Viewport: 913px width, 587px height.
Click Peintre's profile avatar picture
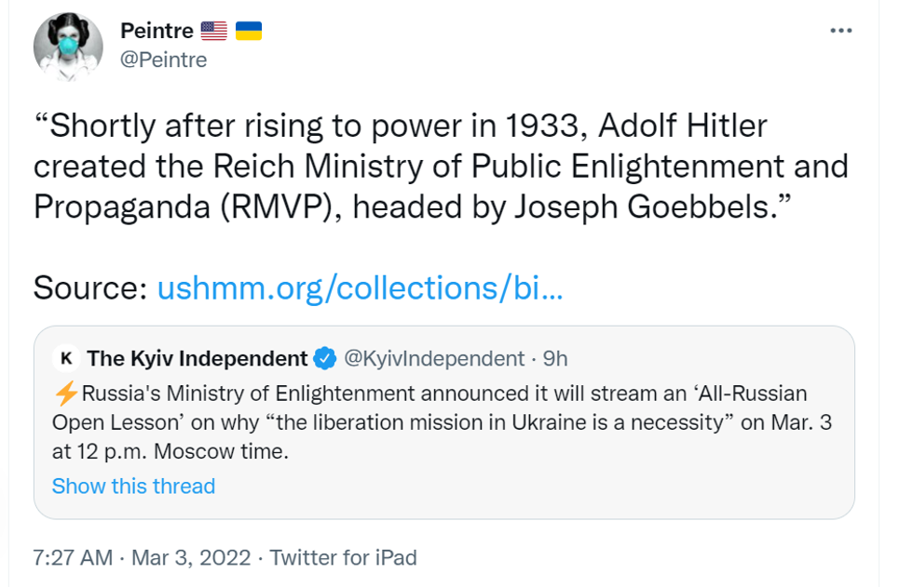tap(68, 47)
